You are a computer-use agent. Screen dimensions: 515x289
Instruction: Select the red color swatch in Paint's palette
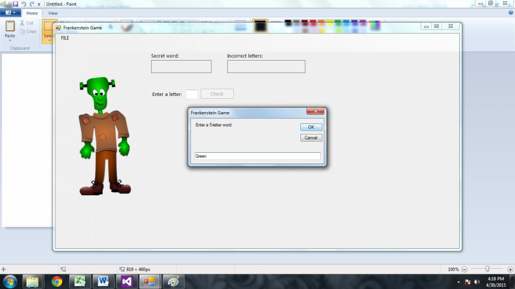[313, 23]
